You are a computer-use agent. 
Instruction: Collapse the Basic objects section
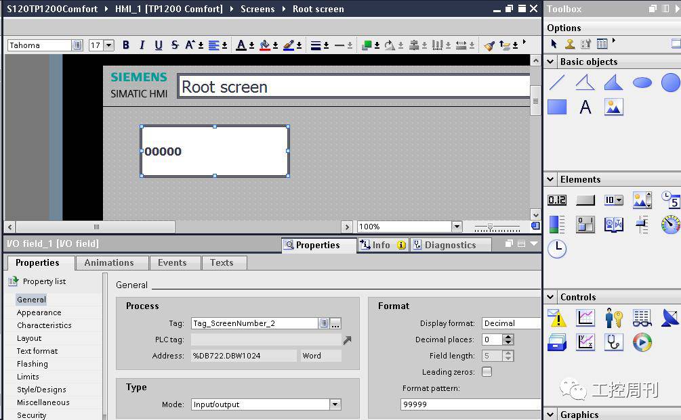[551, 62]
